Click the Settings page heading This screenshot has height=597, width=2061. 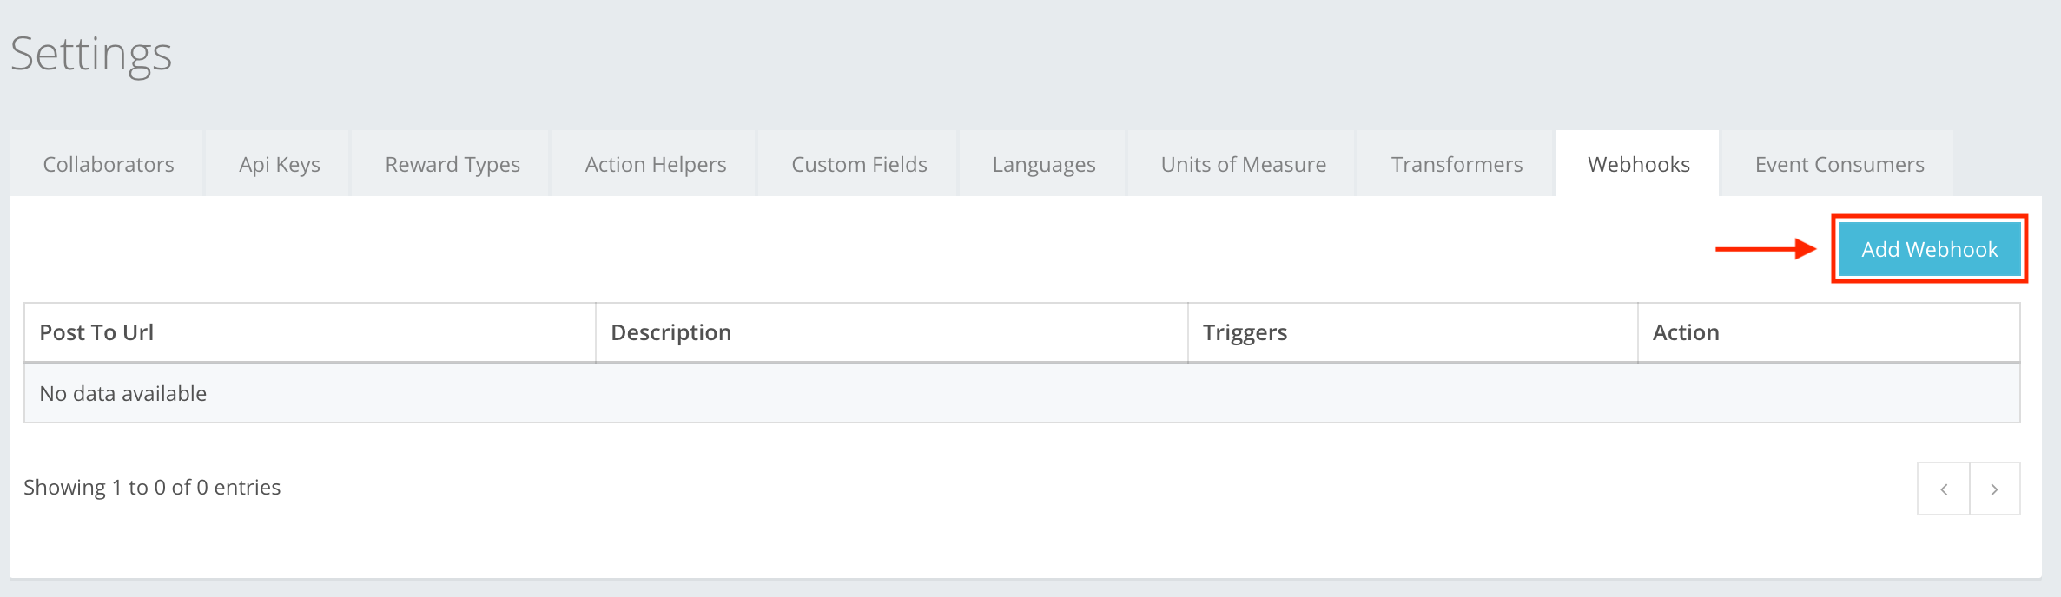(91, 54)
